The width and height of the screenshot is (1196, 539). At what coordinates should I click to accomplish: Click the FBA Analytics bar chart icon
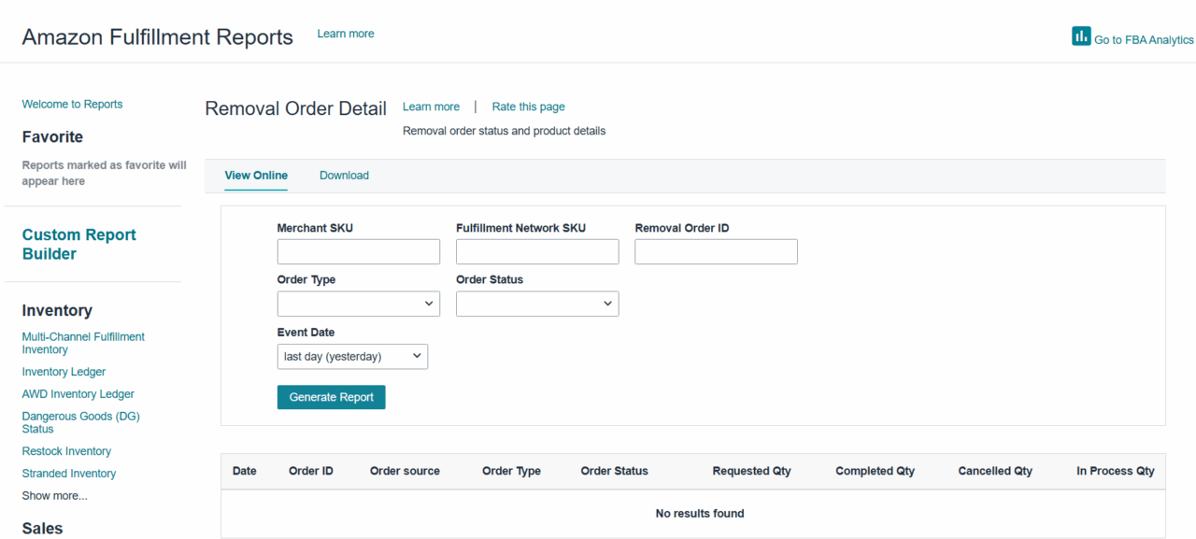point(1081,36)
